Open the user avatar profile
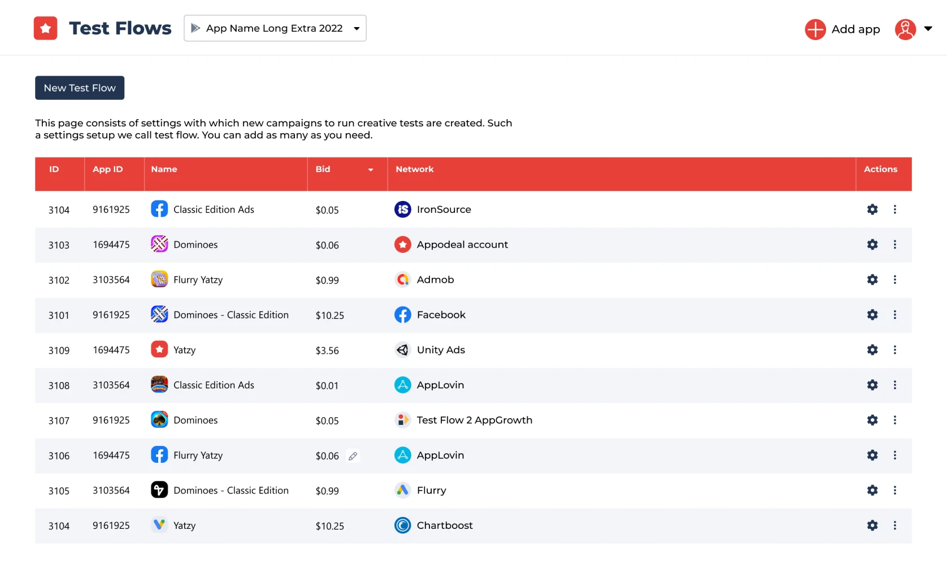The image size is (951, 561). click(x=905, y=29)
